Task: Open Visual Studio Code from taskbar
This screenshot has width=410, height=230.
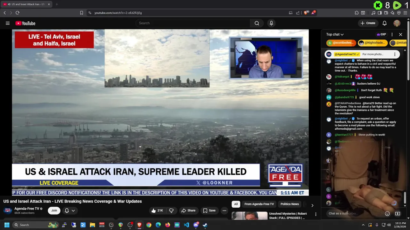Action: 186,225
